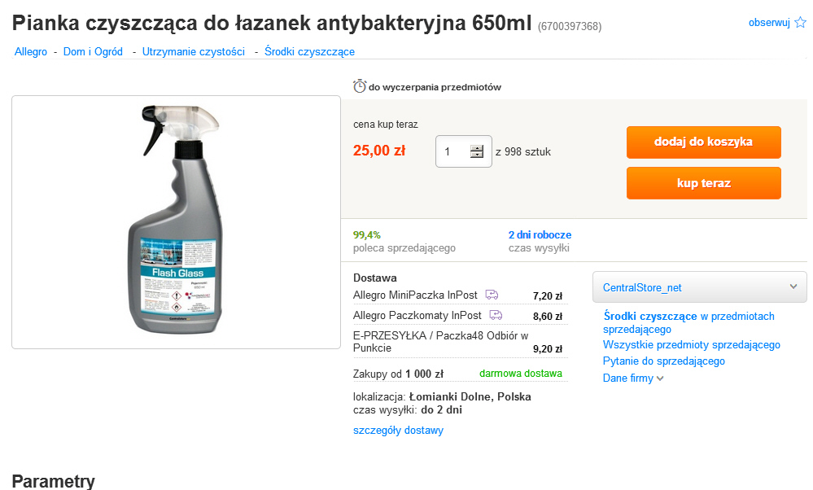Viewport: 813px width, 490px height.
Task: Click the obserwuj link text
Action: pyautogui.click(x=769, y=22)
